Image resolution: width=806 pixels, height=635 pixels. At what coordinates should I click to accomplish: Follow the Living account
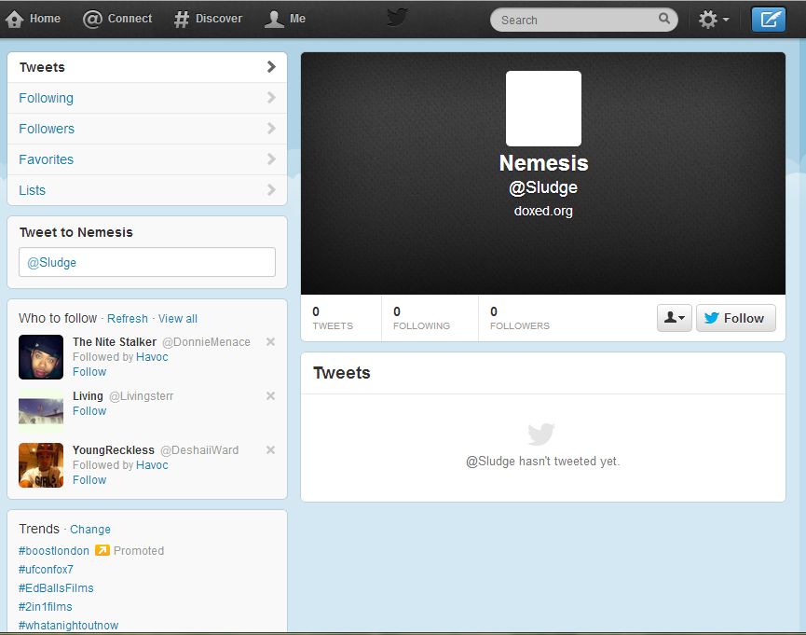89,410
